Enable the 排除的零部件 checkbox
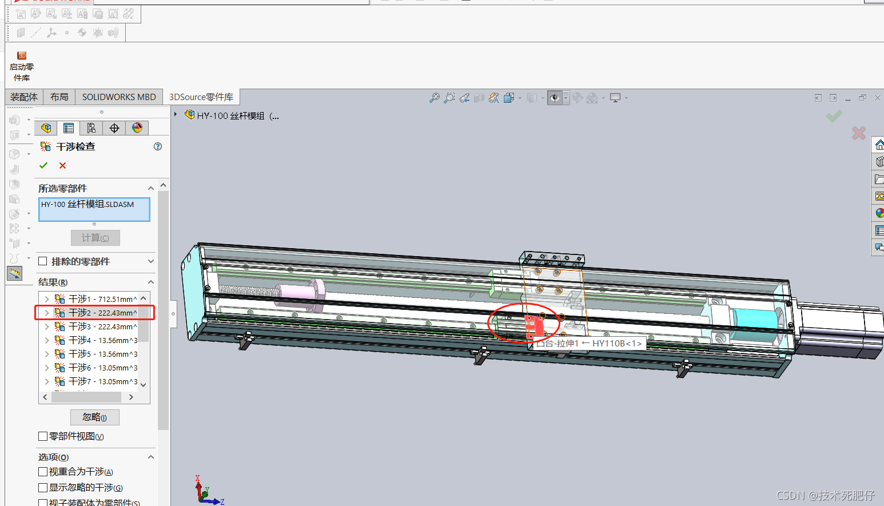The width and height of the screenshot is (884, 506). tap(43, 261)
